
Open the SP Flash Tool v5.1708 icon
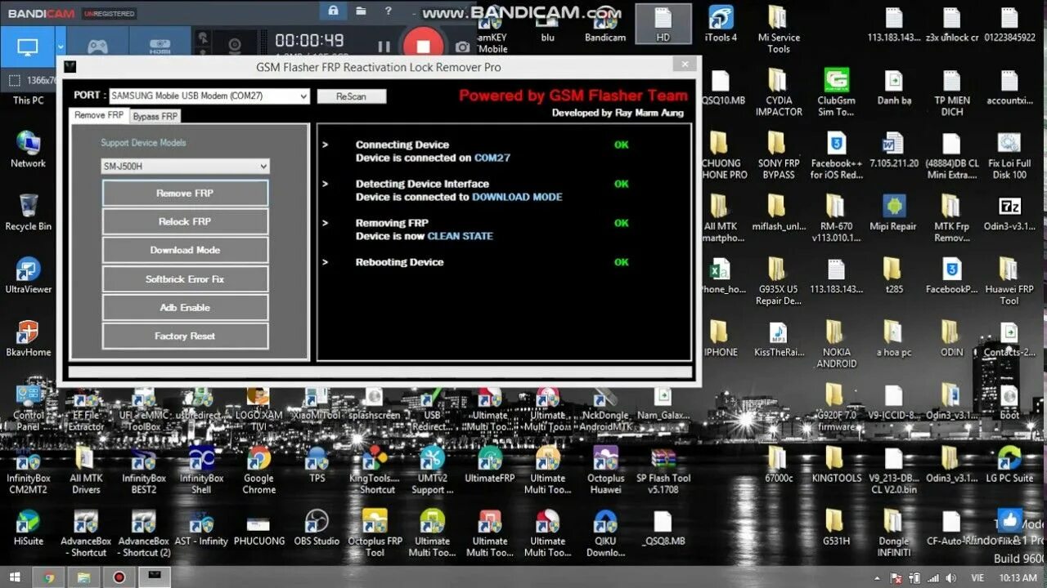(663, 470)
